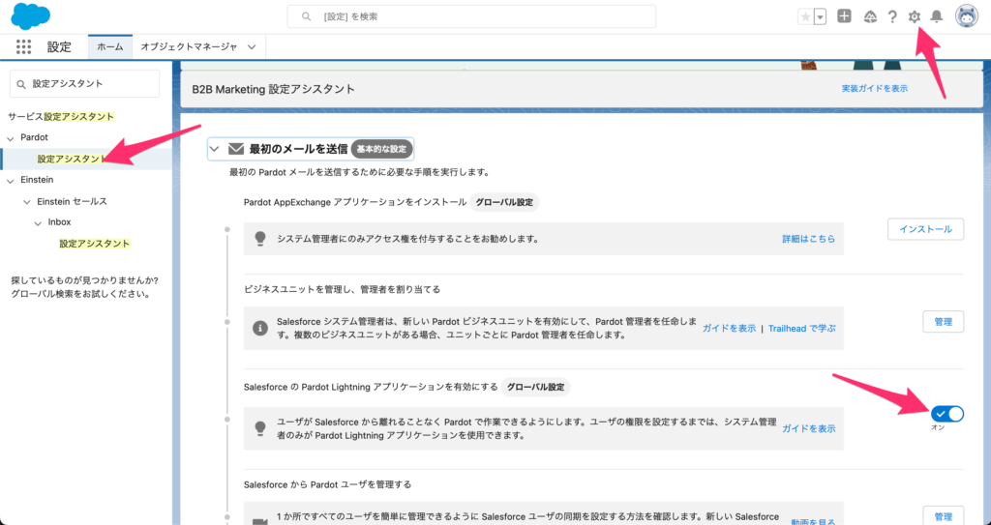This screenshot has height=525, width=991.
Task: Collapse the Einstein tree node
Action: click(x=10, y=181)
